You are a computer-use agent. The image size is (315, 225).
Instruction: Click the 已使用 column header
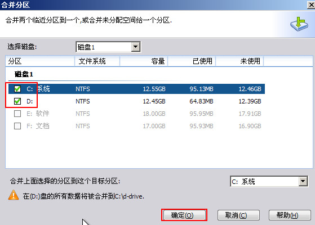click(x=192, y=61)
